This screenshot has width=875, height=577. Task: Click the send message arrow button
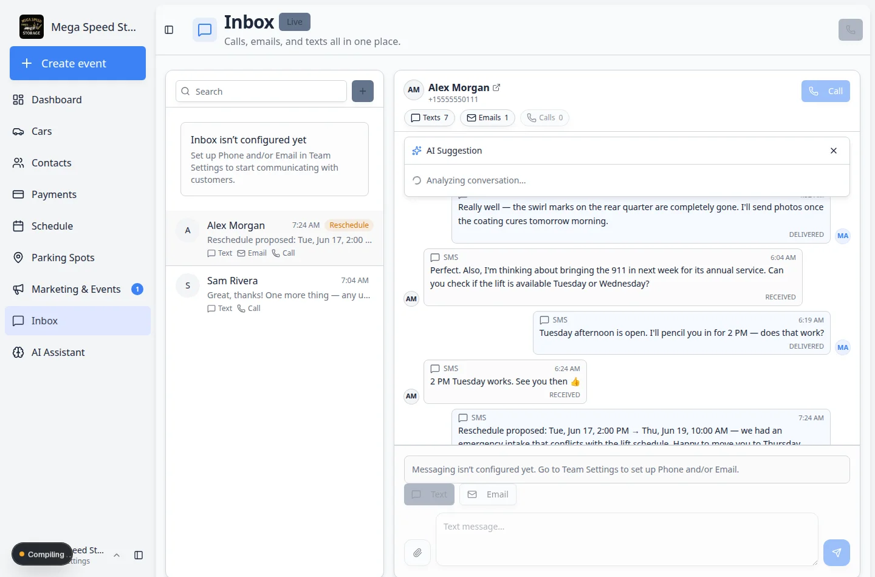coord(837,553)
